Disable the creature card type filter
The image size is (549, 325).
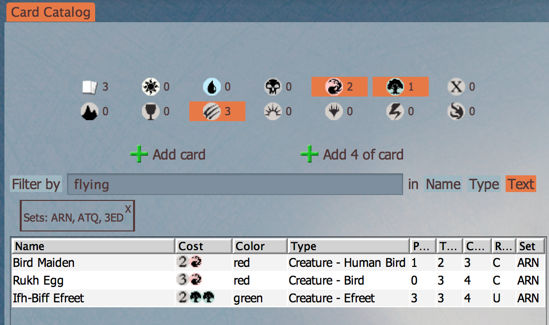(217, 112)
